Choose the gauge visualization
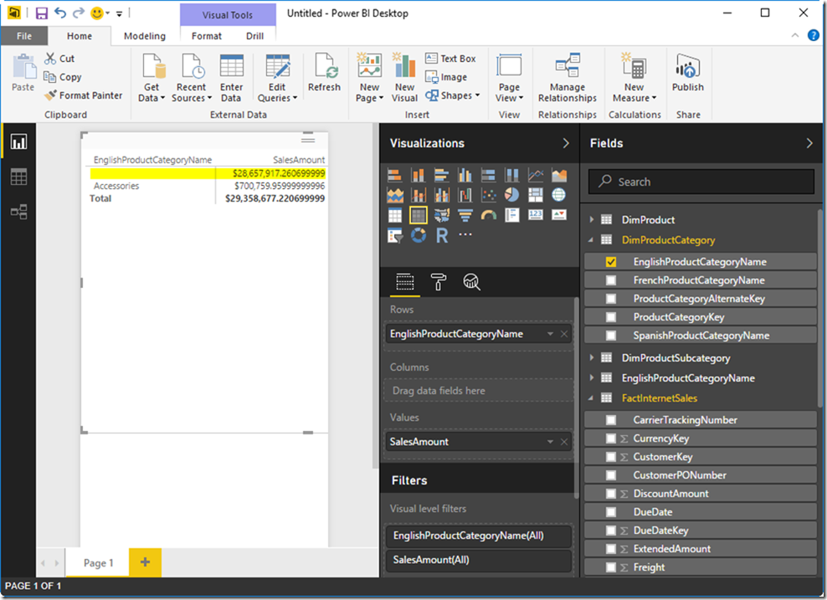The image size is (827, 600). coord(488,215)
